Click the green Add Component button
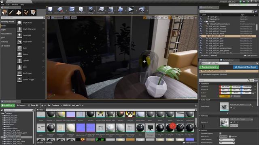Viewport: 259px width, 145px height. [209, 67]
